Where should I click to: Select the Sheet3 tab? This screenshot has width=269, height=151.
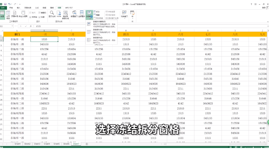37,144
